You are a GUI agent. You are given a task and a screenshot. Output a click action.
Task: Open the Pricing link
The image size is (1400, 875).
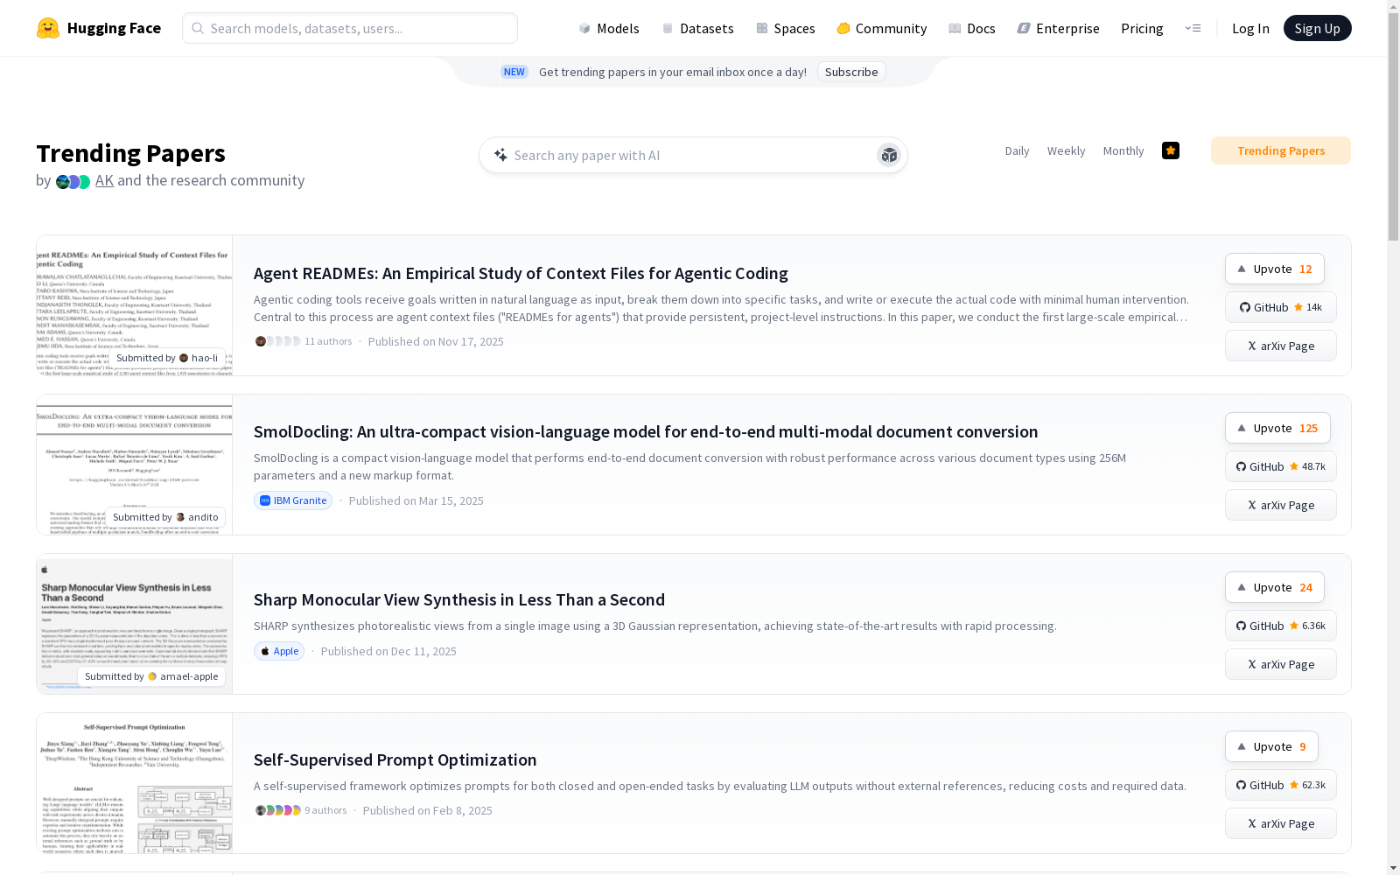1142,28
